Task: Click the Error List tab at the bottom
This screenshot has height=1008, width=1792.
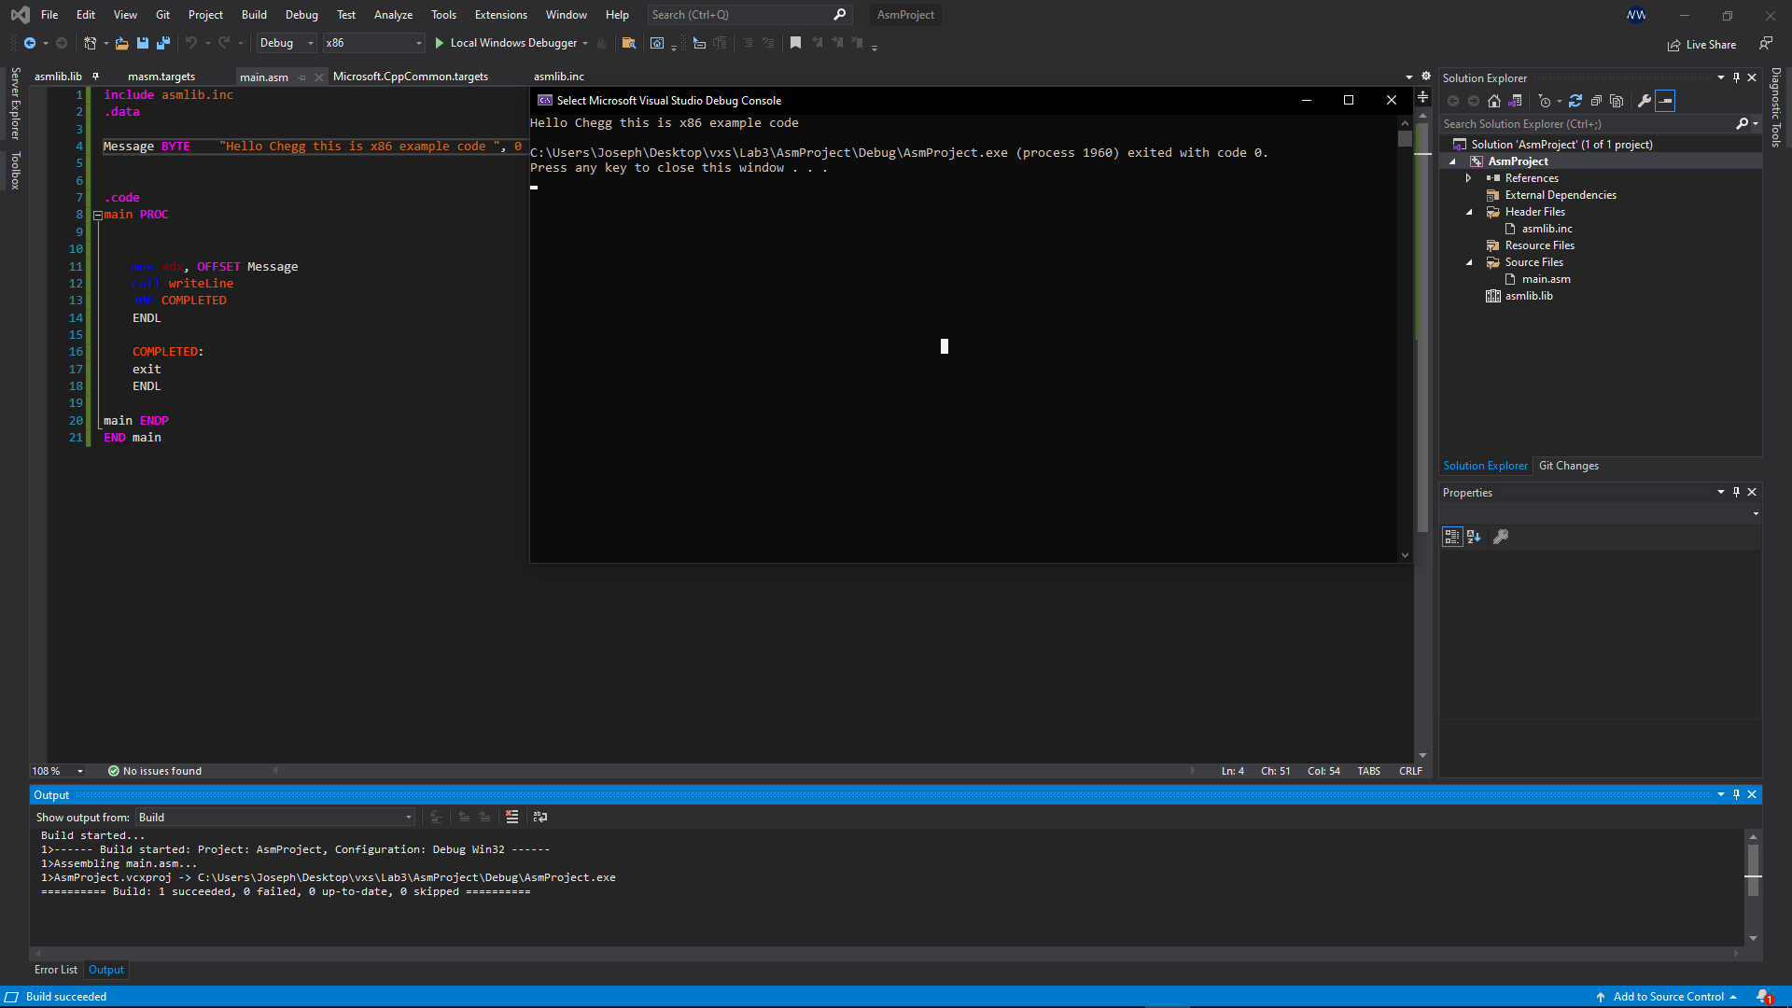Action: tap(54, 970)
